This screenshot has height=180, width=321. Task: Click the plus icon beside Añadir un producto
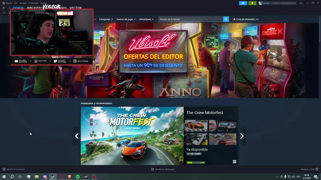click(4, 169)
